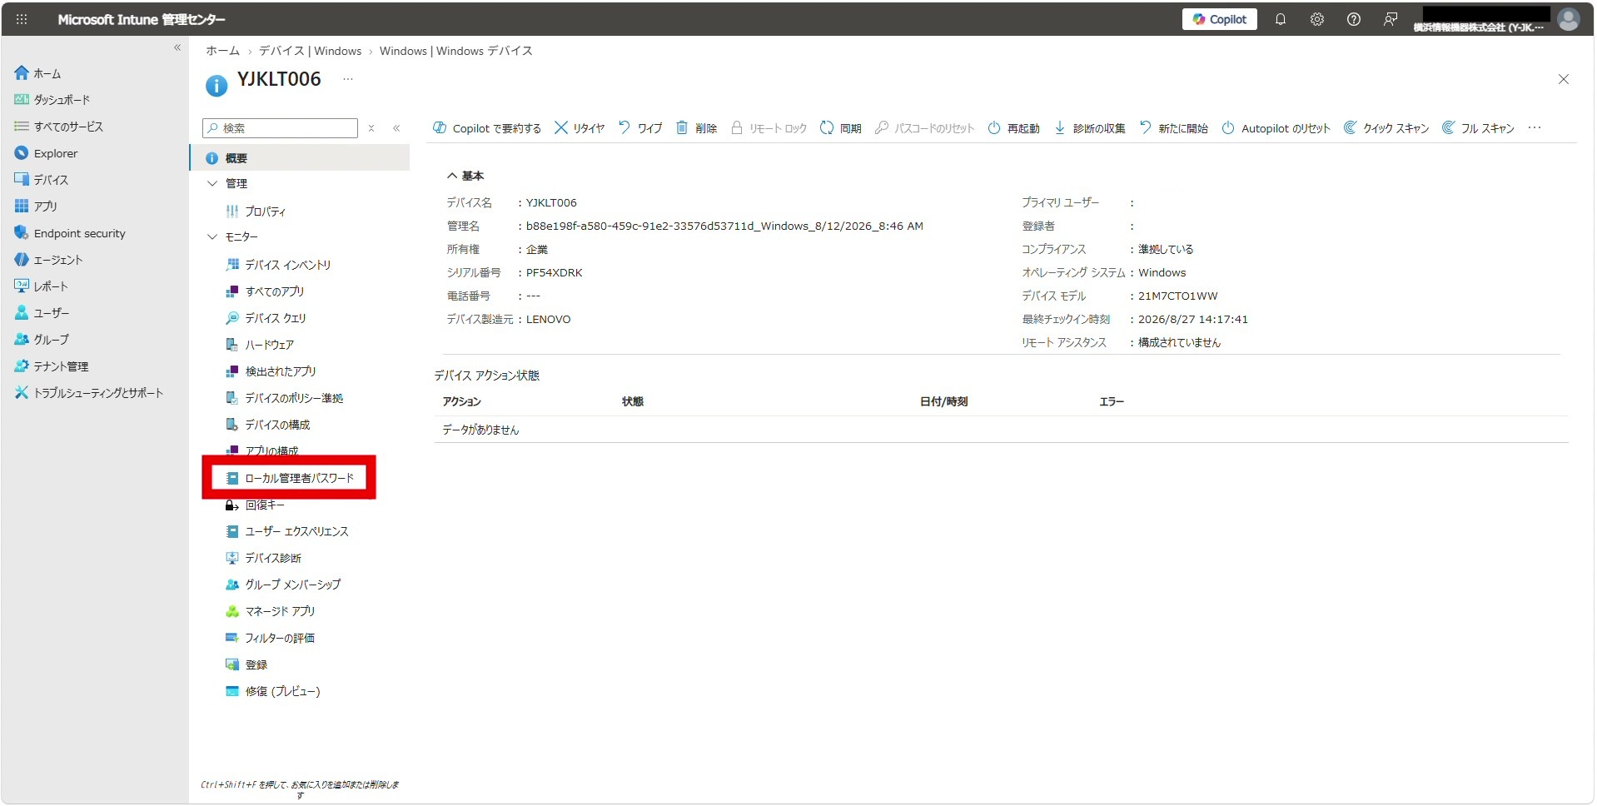The height and width of the screenshot is (806, 1597).
Task: Close the YJKLT006 device blade
Action: (1563, 79)
